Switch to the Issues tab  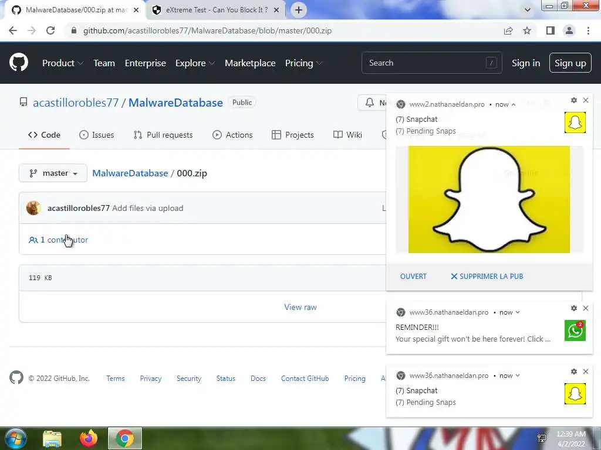coord(97,135)
